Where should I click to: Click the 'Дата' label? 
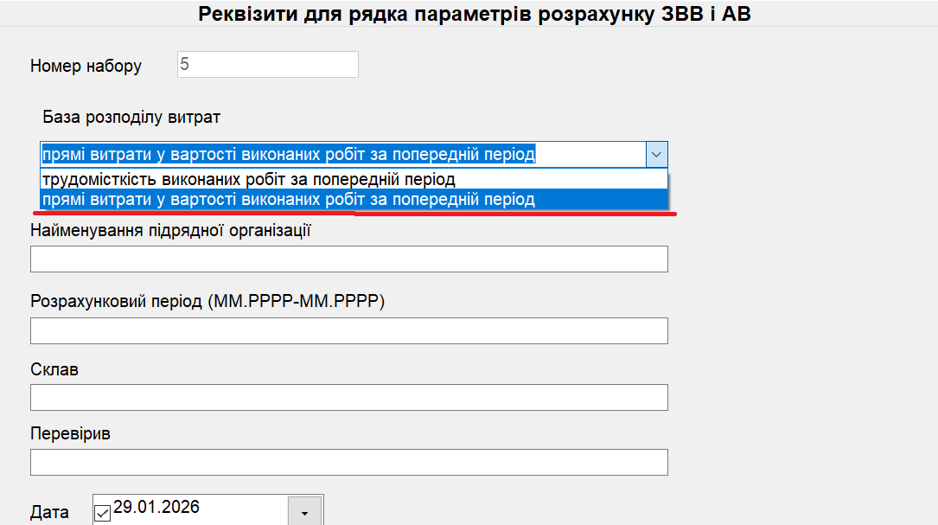coord(49,513)
